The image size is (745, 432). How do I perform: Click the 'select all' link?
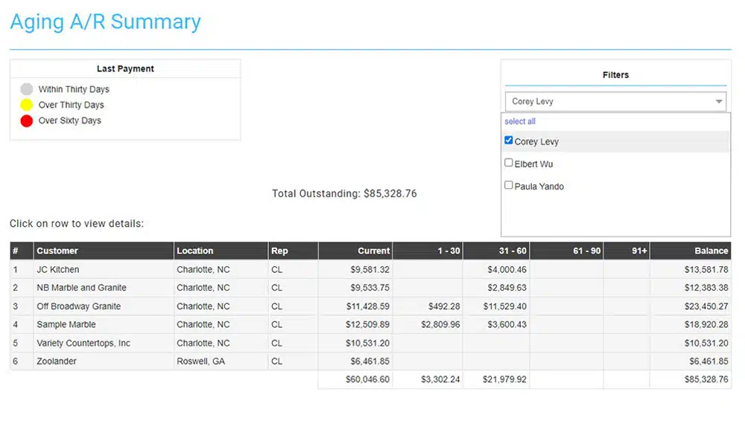520,121
